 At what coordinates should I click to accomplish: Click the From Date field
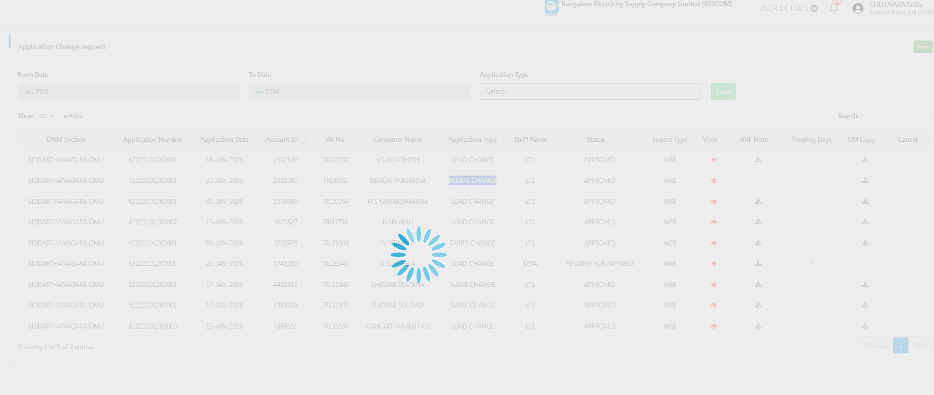pyautogui.click(x=129, y=92)
